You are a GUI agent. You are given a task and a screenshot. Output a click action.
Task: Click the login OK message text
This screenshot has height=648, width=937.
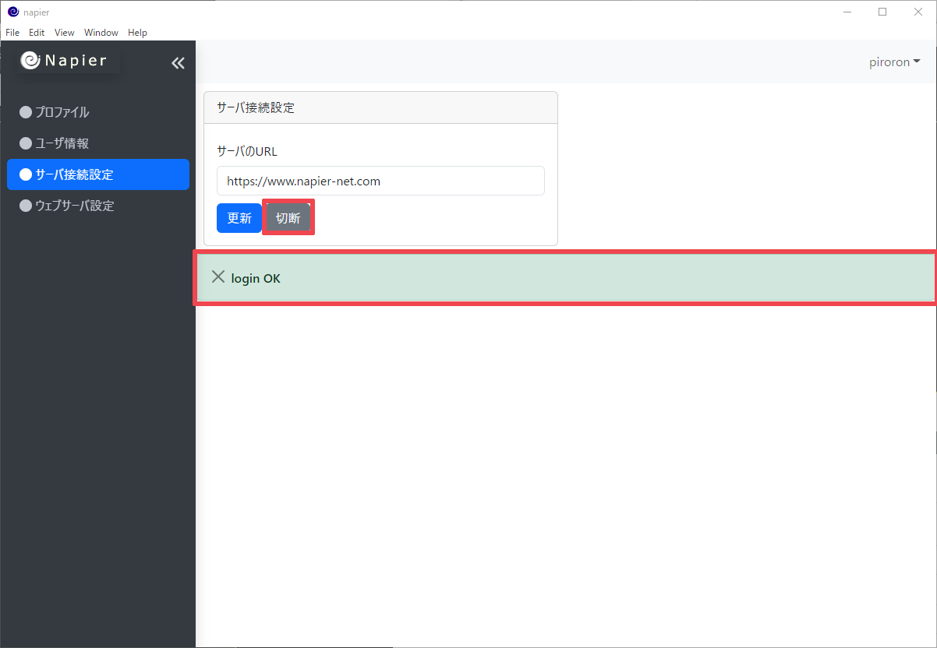(256, 278)
